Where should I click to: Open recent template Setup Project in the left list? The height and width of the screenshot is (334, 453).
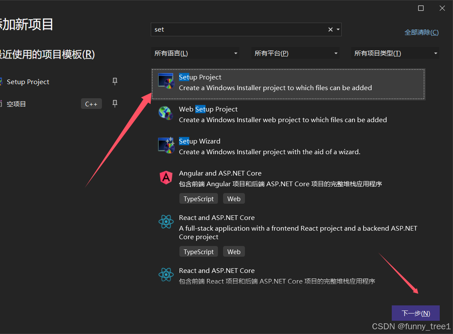[x=28, y=82]
